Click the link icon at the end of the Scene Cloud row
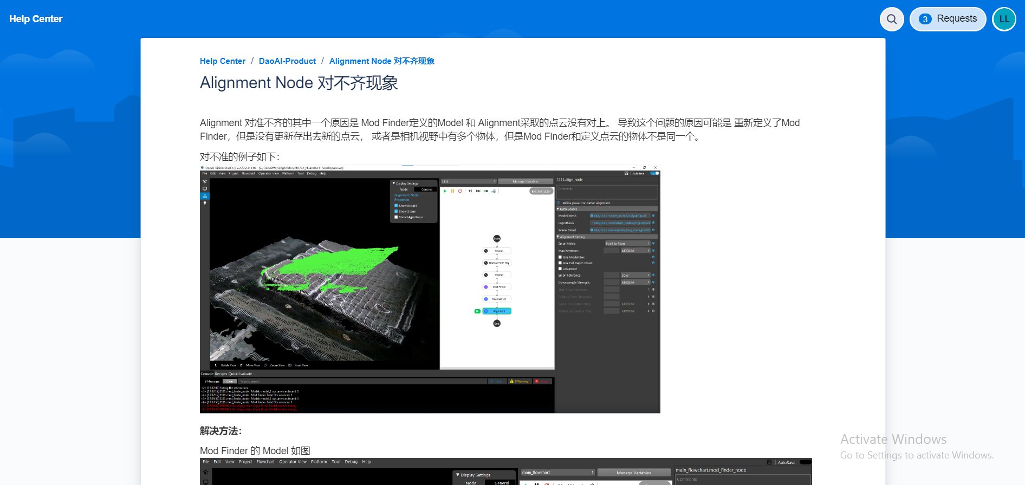 point(653,230)
